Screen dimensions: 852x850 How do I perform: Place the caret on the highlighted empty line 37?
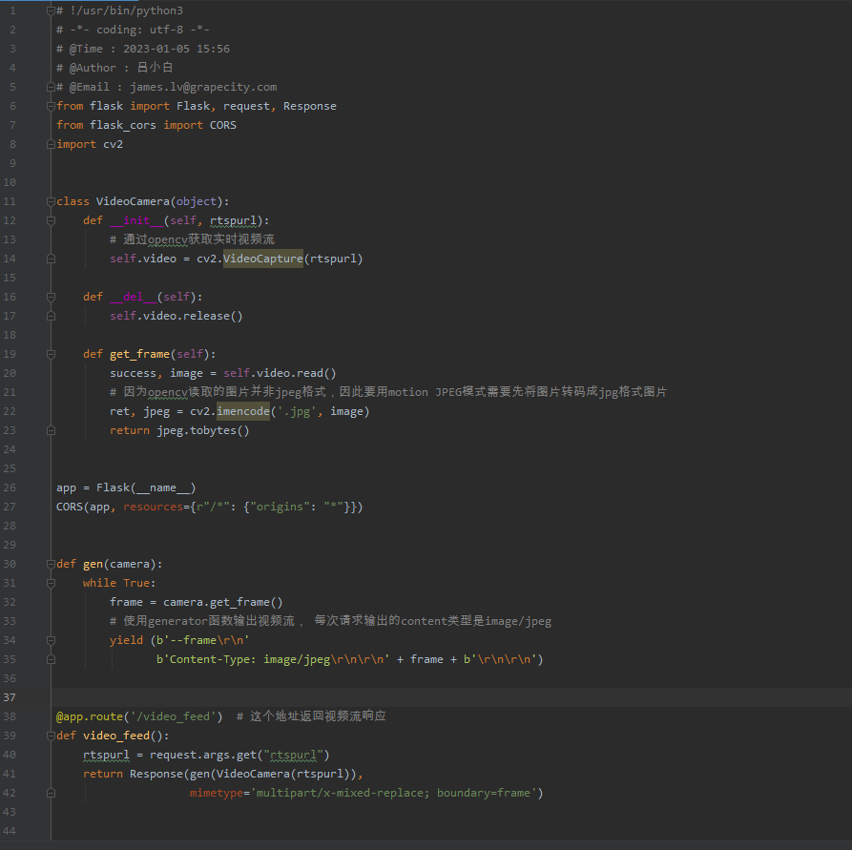point(451,697)
